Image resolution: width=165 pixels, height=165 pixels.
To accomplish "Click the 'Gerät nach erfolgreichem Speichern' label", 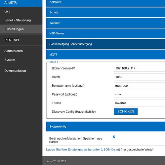I will 75,140.
